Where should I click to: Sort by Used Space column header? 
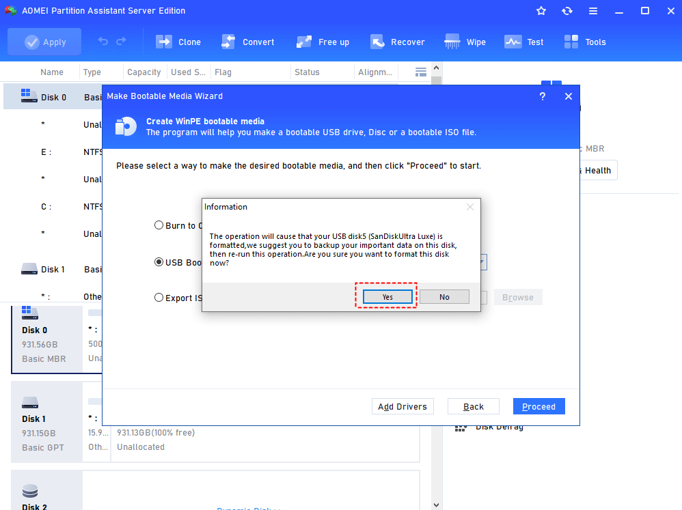pyautogui.click(x=189, y=72)
